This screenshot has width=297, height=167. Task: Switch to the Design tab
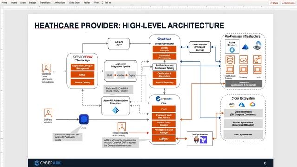point(32,3)
